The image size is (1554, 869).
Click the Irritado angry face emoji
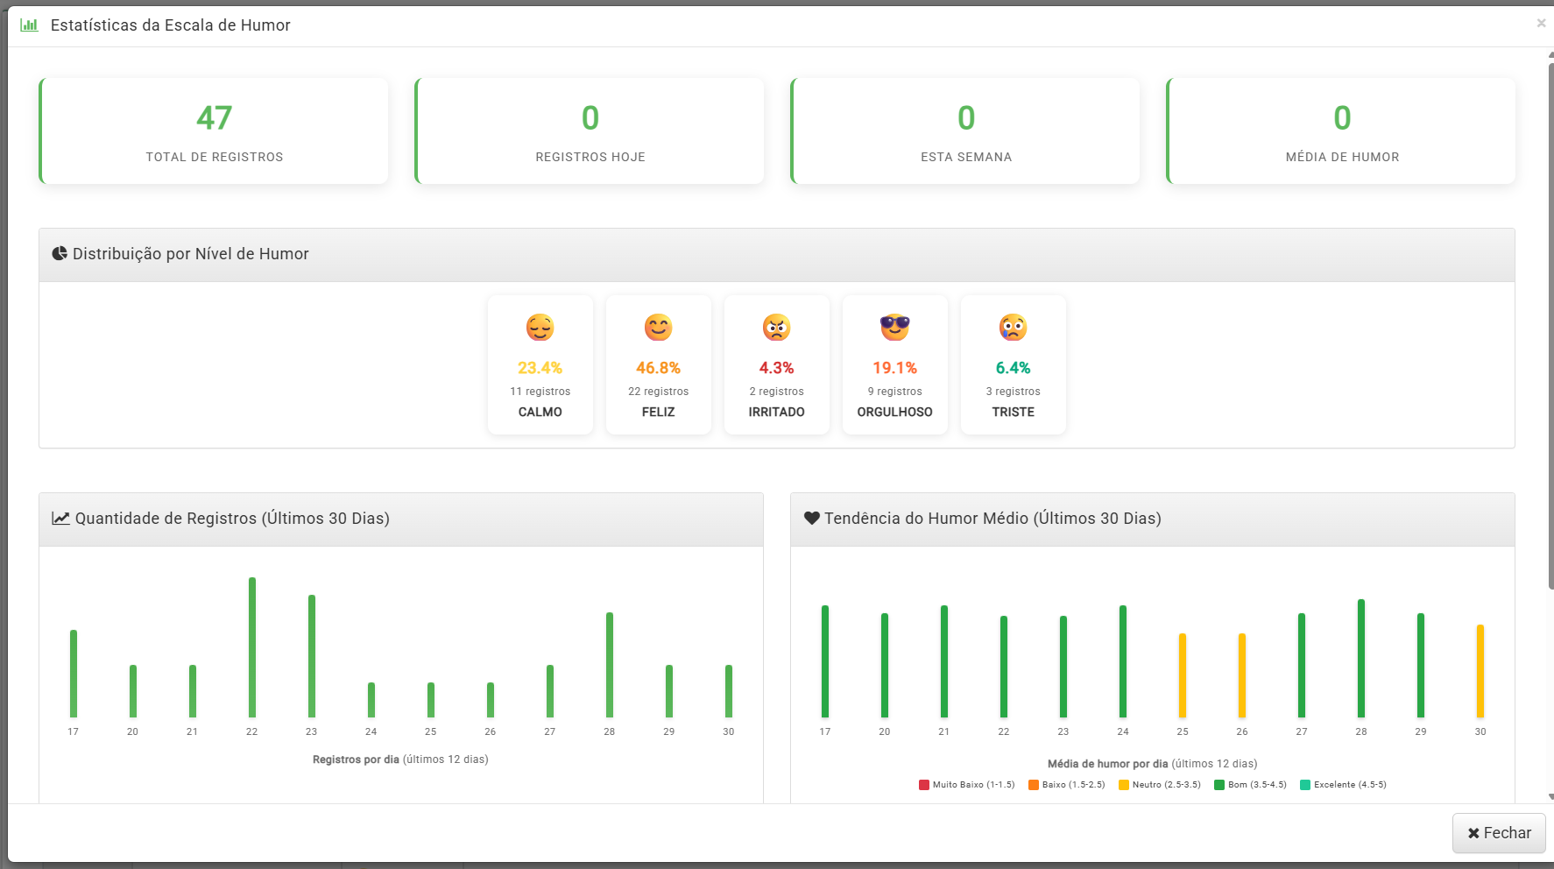coord(776,328)
